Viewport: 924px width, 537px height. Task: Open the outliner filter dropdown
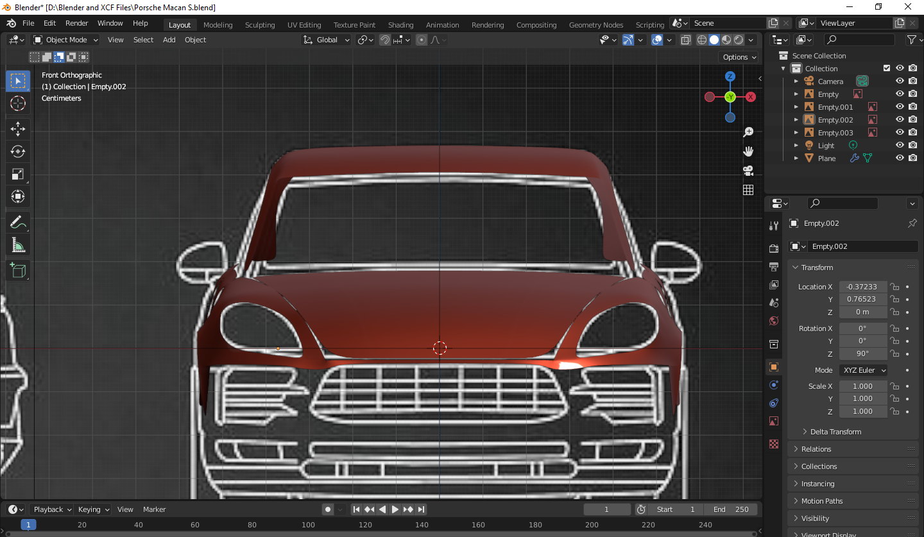(x=914, y=40)
